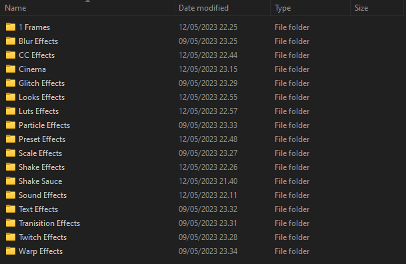The image size is (406, 264).
Task: Click the Shake Sauce folder icon
Action: click(11, 181)
